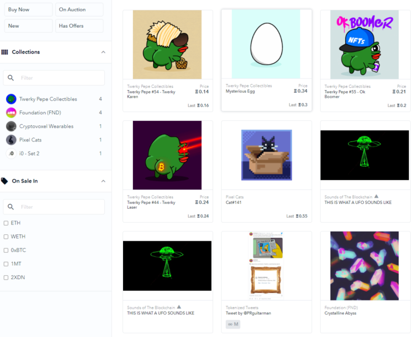Viewport: 414px width, 337px height.
Task: Toggle the 2XDN currency checkbox
Action: (x=6, y=277)
